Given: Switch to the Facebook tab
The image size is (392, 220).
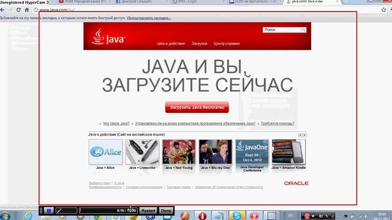Looking at the screenshot, I should coord(141,2).
